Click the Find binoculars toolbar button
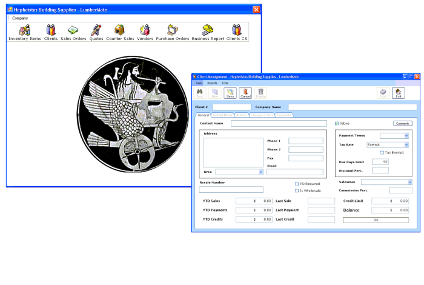This screenshot has height=285, width=424. click(199, 93)
